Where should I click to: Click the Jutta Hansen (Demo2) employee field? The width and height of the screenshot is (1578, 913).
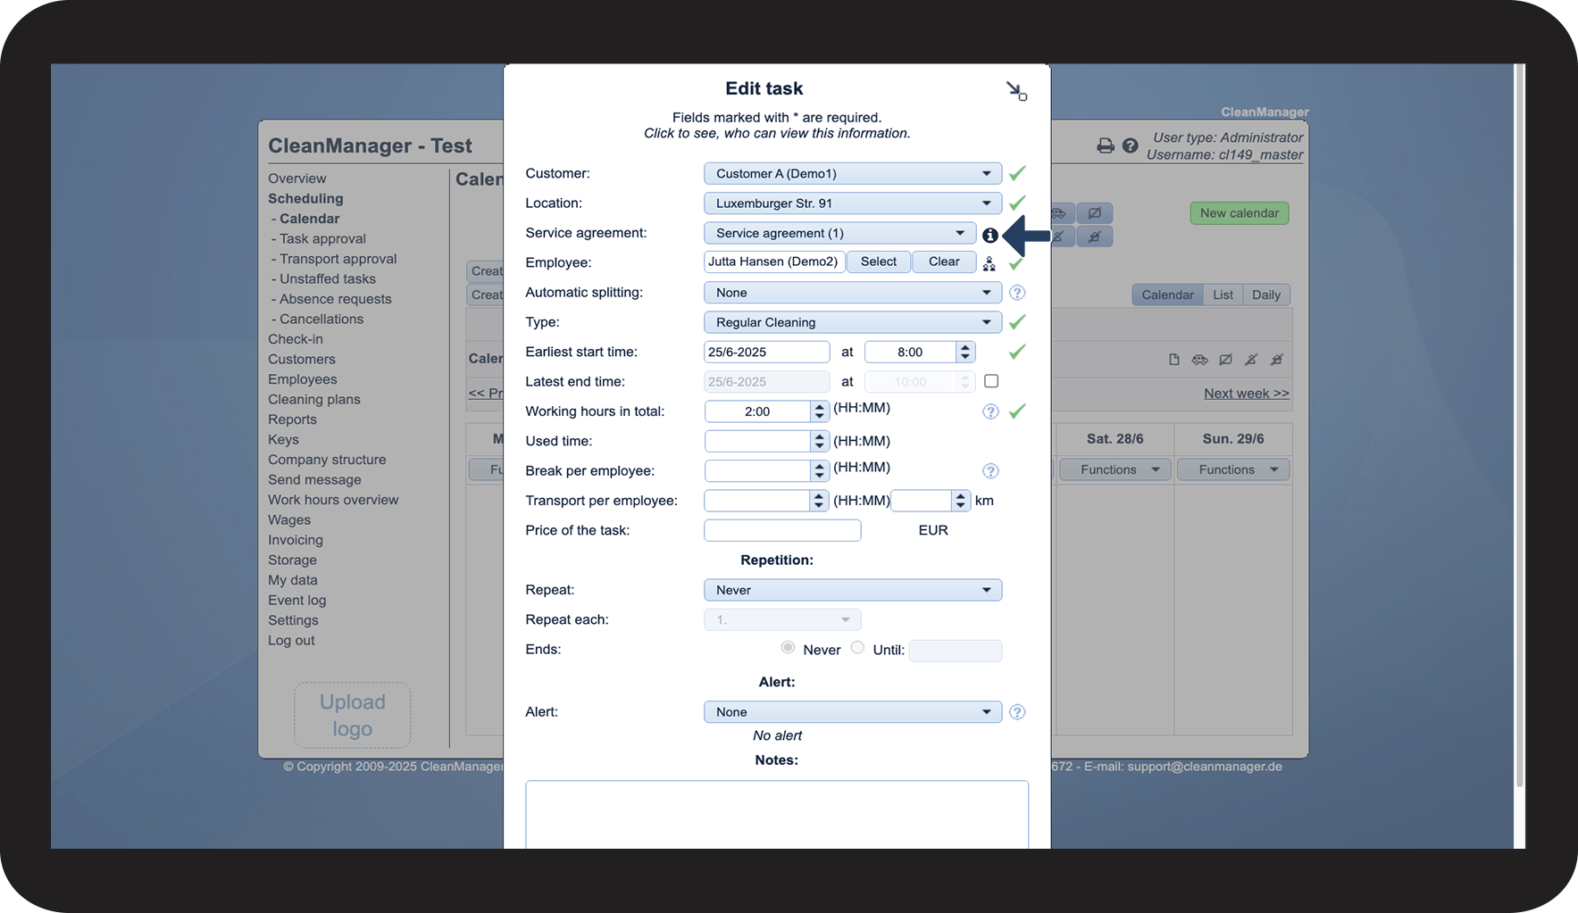tap(774, 261)
